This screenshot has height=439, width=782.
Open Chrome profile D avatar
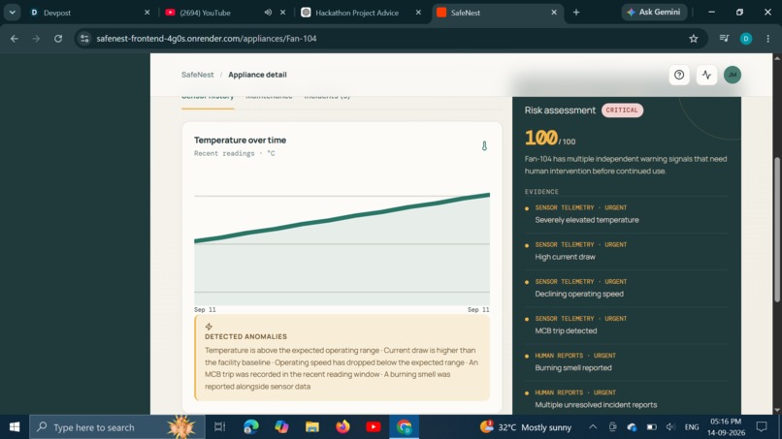pos(746,39)
